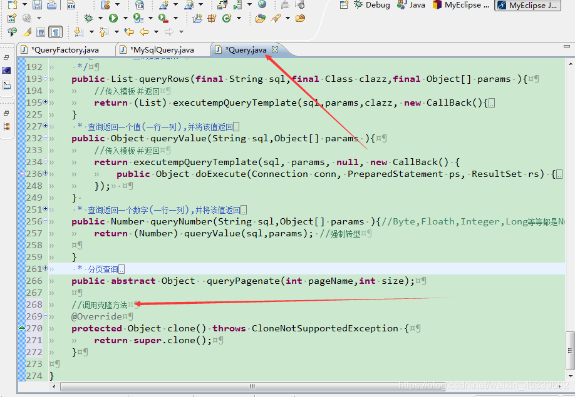The image size is (575, 397).
Task: Click the Search flashlight icon
Action: click(x=276, y=18)
